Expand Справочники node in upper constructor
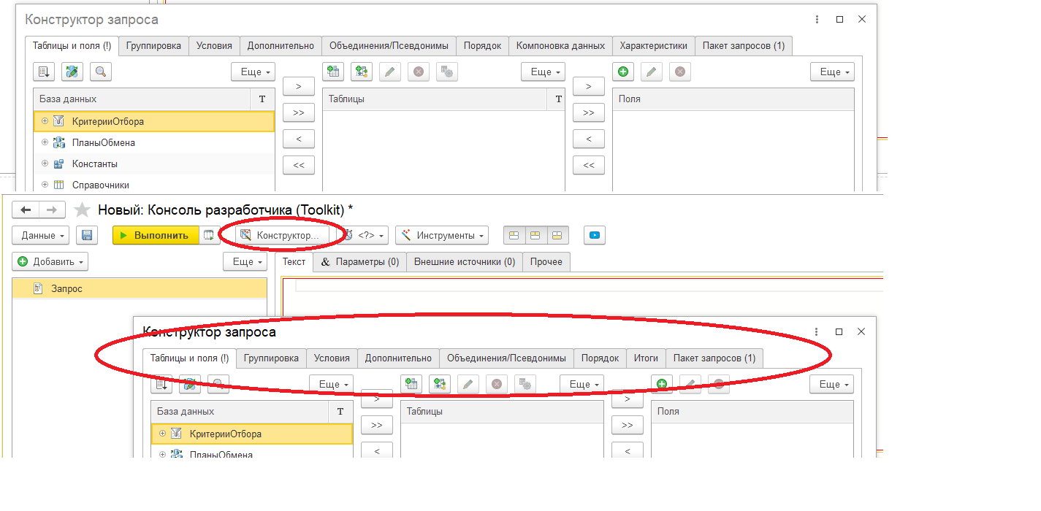1041x511 pixels. 45,185
